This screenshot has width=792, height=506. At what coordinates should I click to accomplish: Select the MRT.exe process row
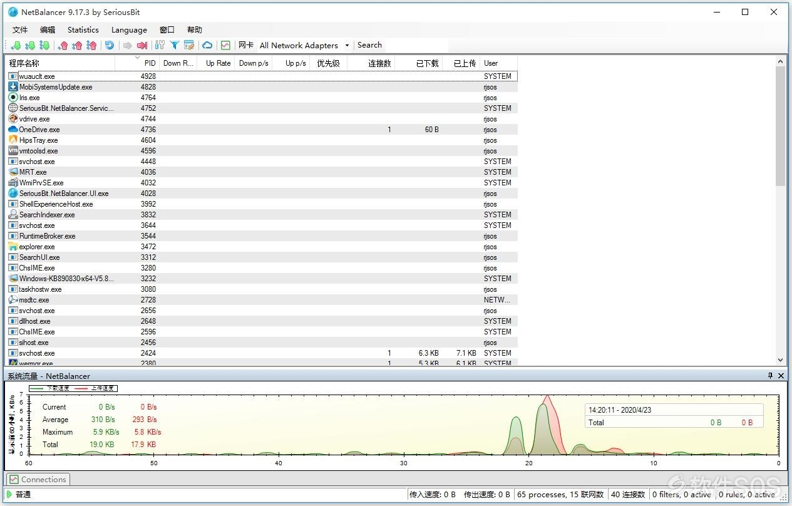[262, 172]
